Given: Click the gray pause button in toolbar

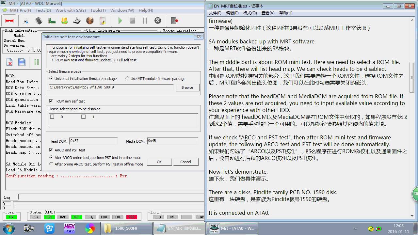Looking at the screenshot, I should [145, 21].
